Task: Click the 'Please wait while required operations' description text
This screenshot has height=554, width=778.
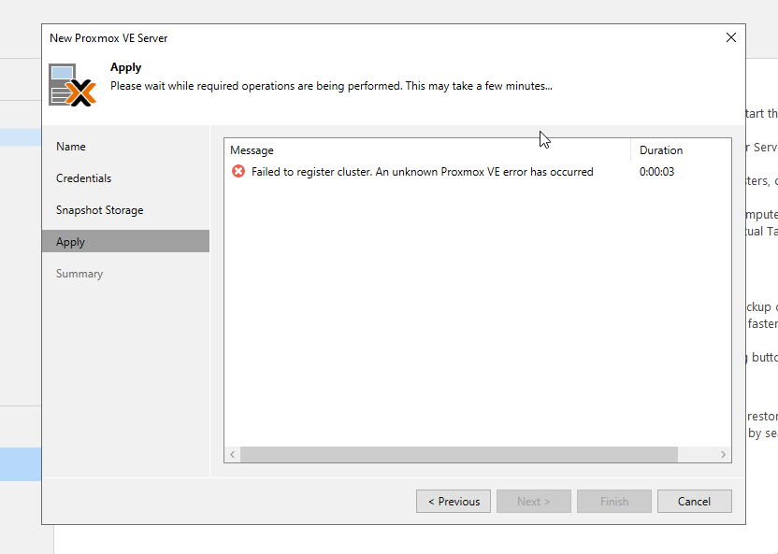Action: pyautogui.click(x=331, y=86)
